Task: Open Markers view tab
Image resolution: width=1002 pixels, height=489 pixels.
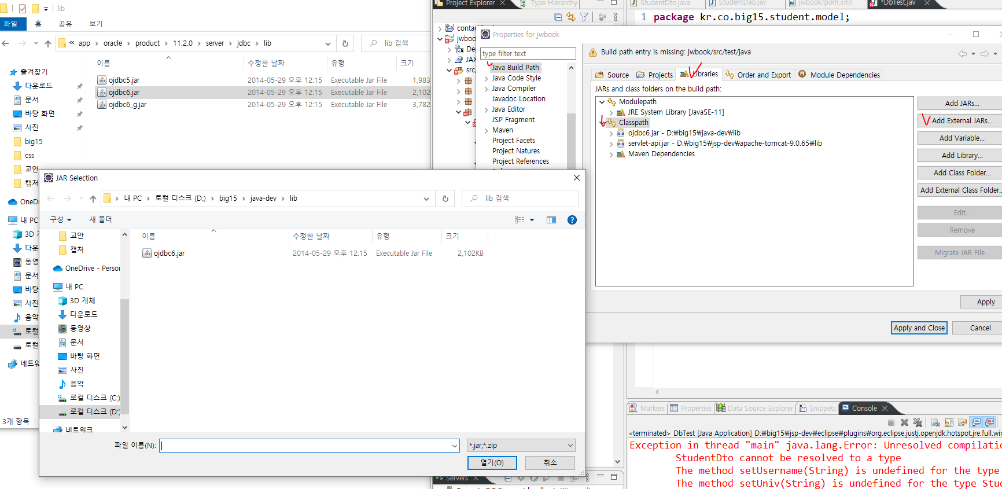Action: [x=647, y=408]
